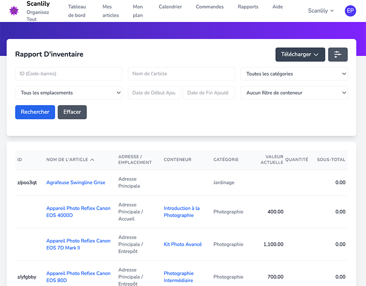Navigate to Commandes
Viewport: 366px width, 286px height.
(x=210, y=7)
